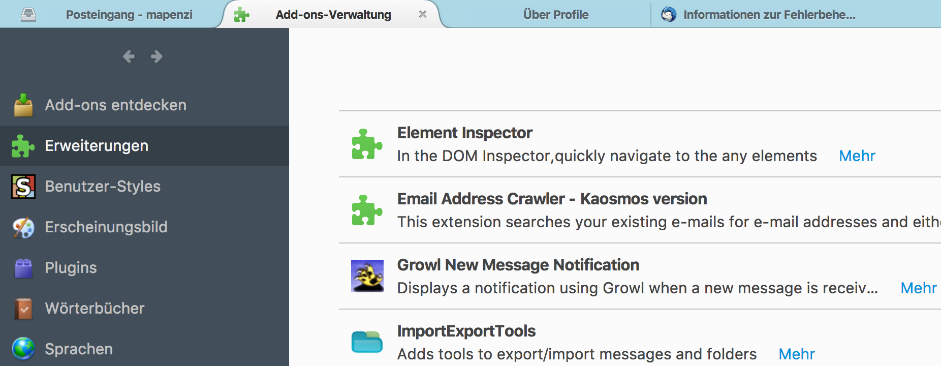941x366 pixels.
Task: Select the Email Address Crawler extension entry
Action: [552, 199]
